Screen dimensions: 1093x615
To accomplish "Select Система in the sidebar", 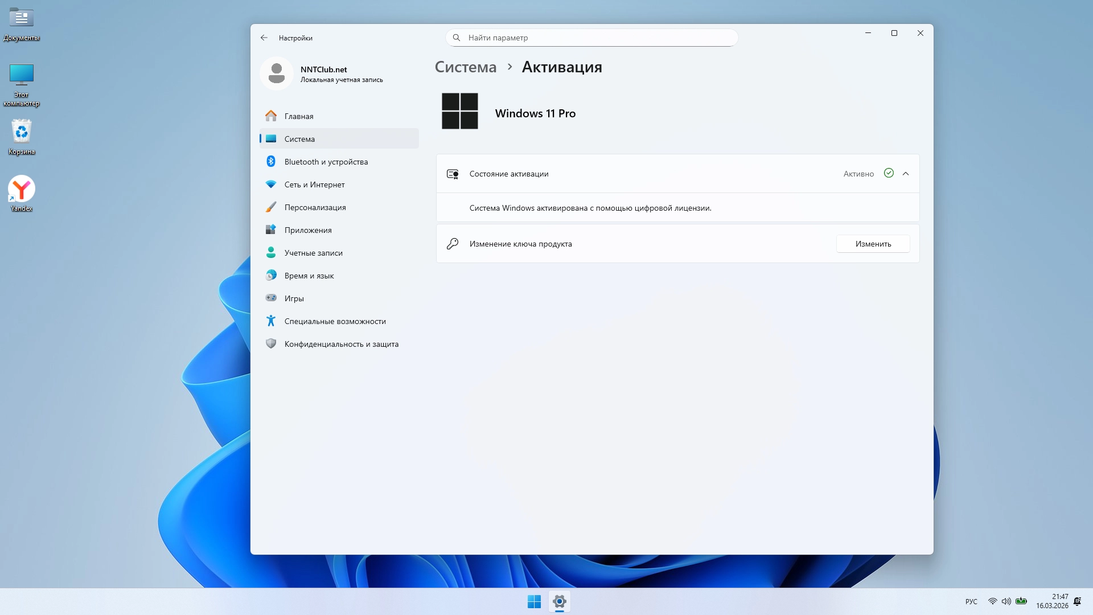I will [x=299, y=139].
